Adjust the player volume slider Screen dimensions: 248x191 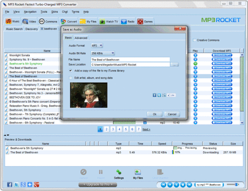tap(233, 185)
